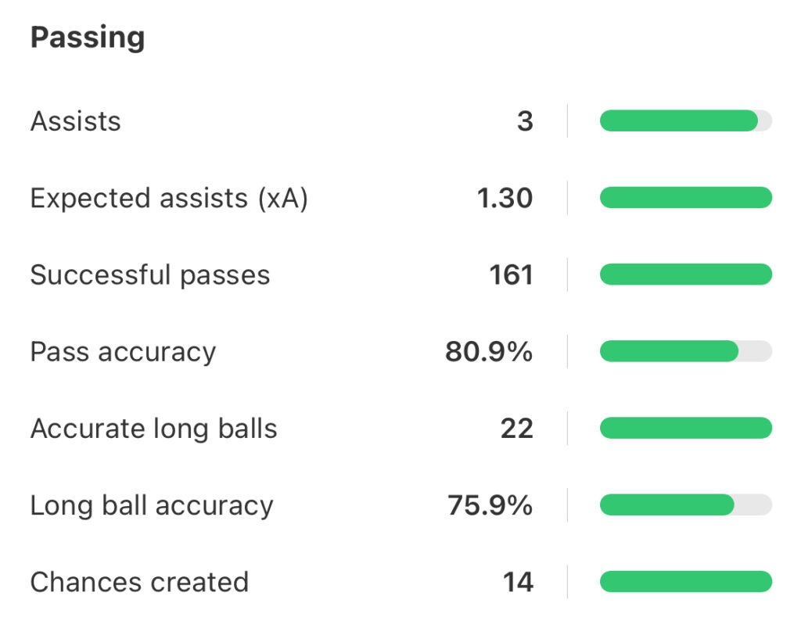Click the Pass accuracy label
This screenshot has height=621, width=801.
(x=123, y=352)
